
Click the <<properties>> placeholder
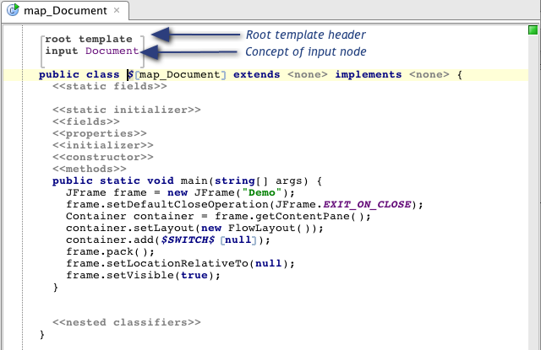[100, 133]
